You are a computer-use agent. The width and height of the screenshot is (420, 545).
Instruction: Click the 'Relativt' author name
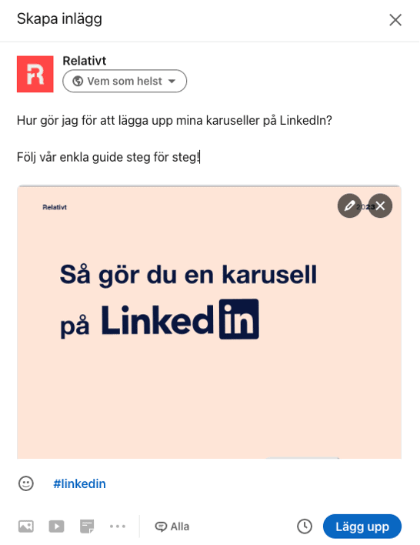pyautogui.click(x=85, y=61)
